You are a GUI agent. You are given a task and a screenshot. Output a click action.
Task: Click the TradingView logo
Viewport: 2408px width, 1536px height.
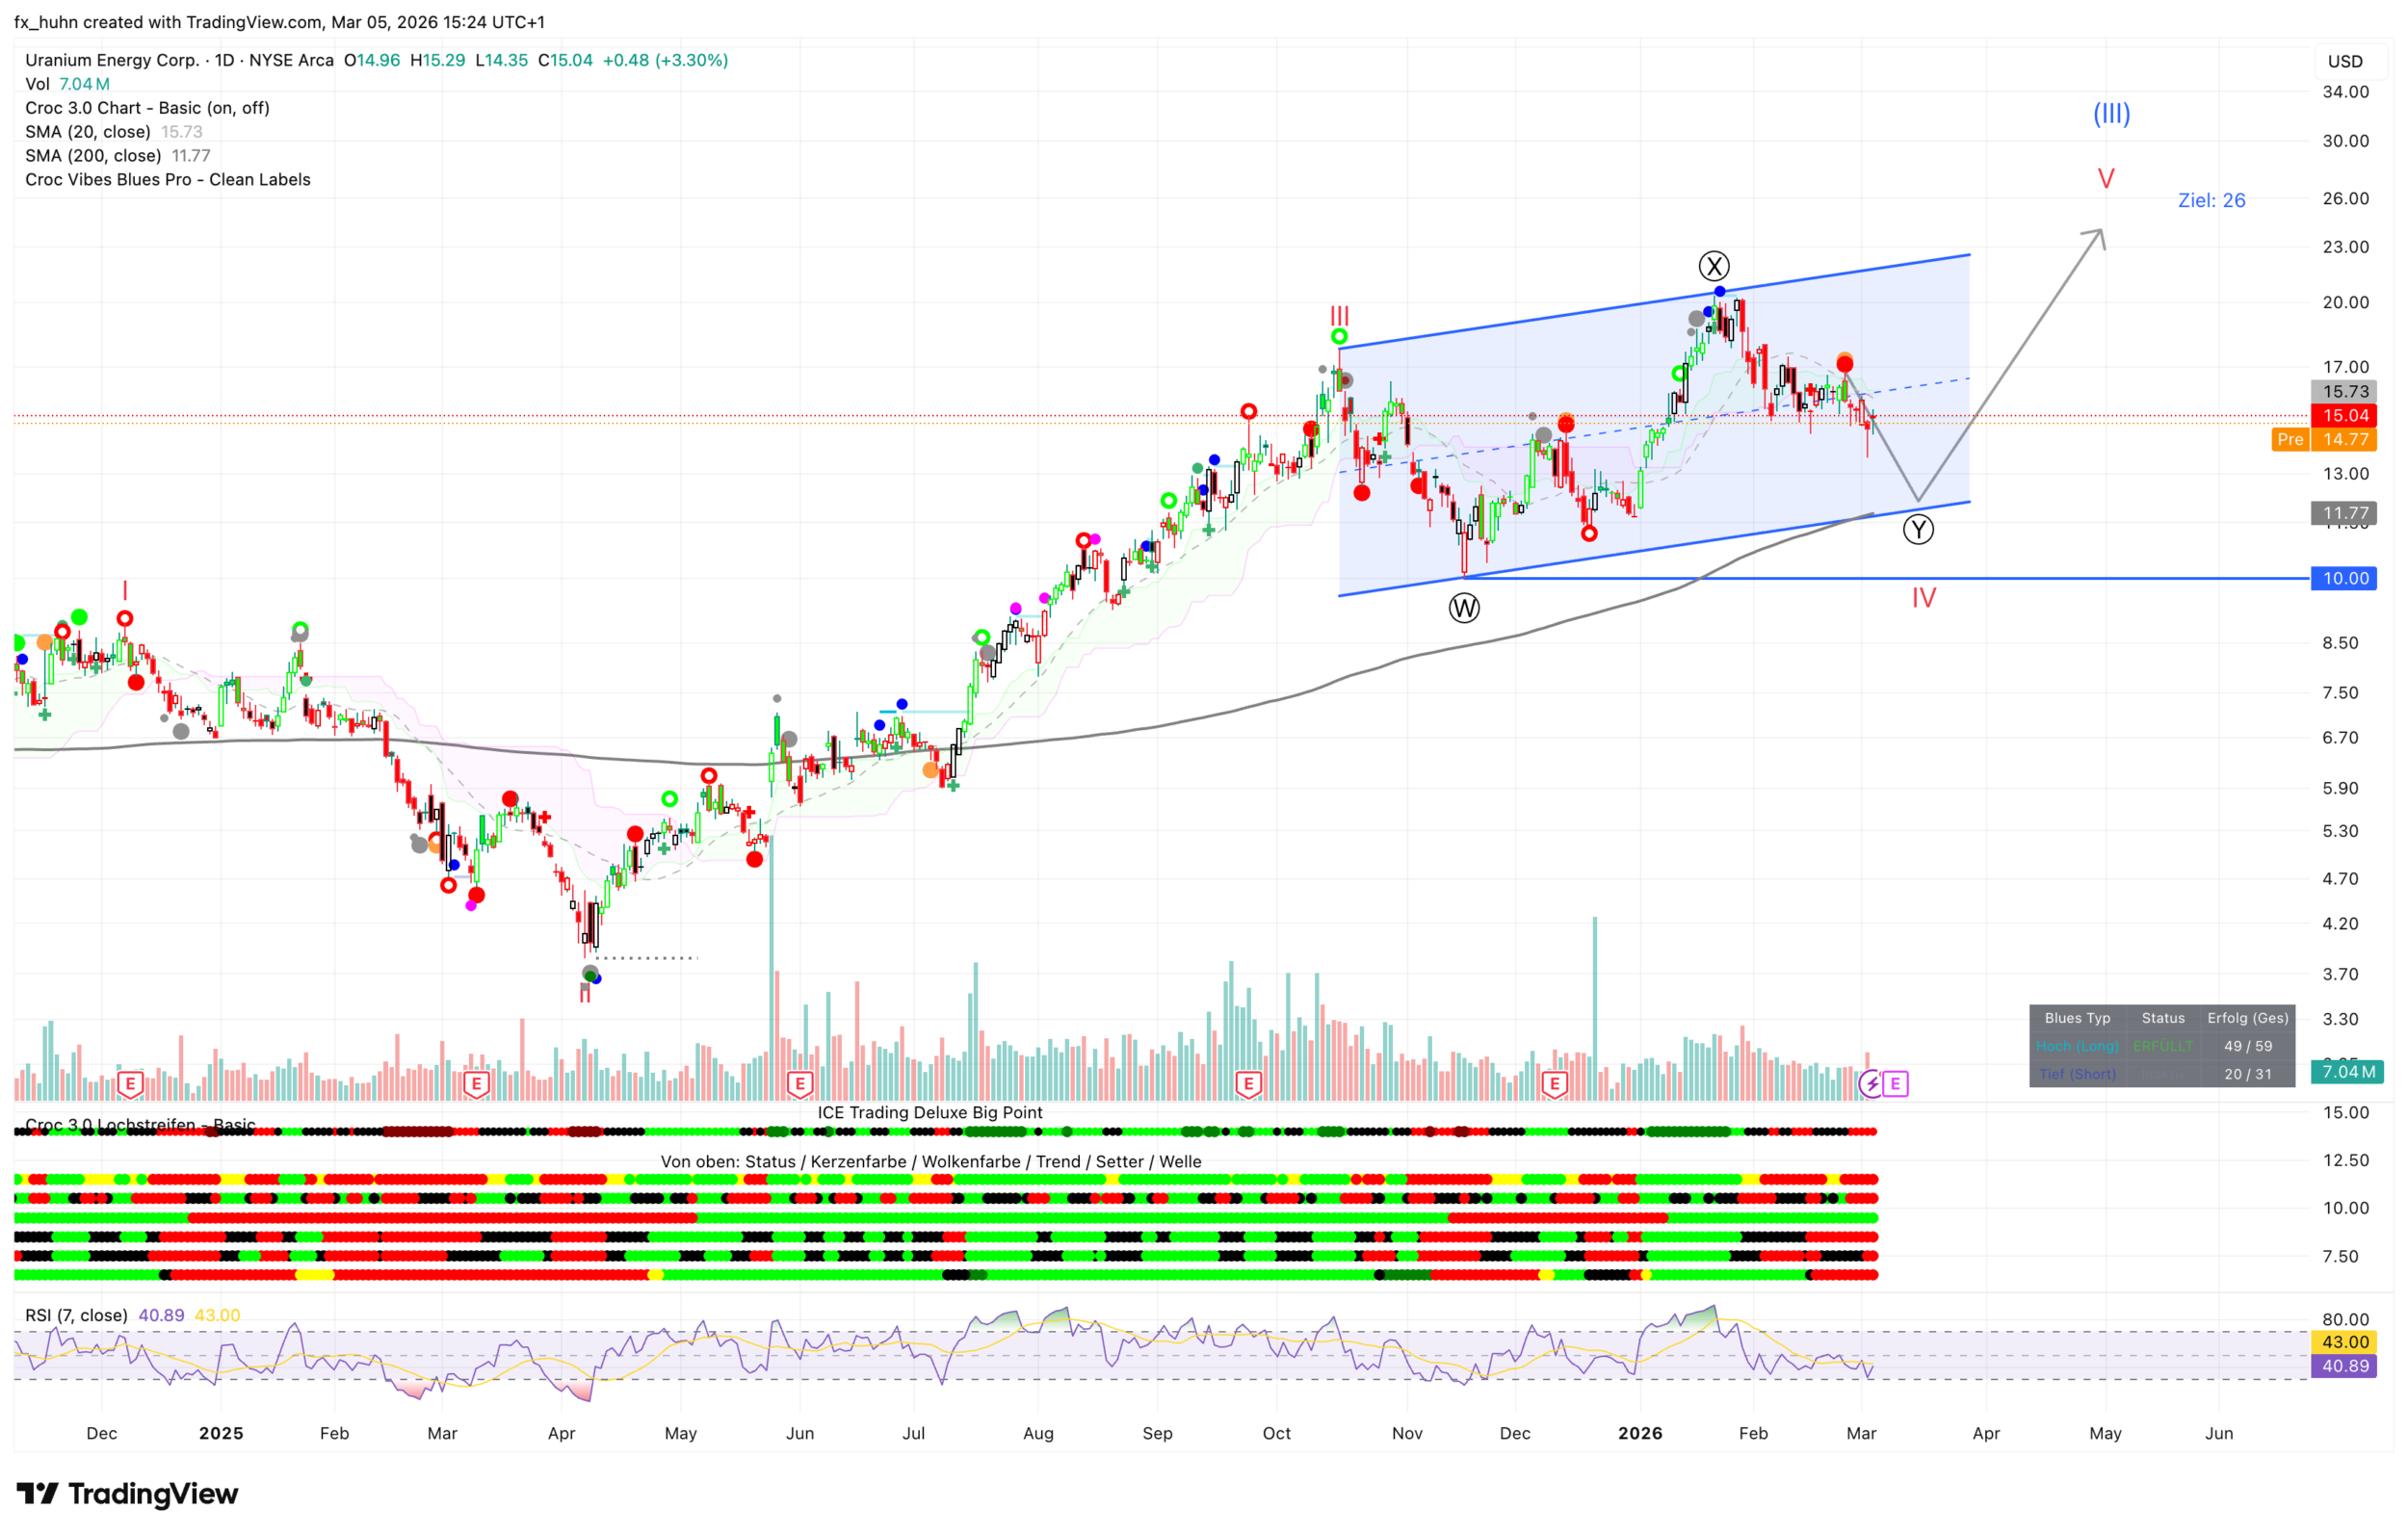coord(127,1494)
